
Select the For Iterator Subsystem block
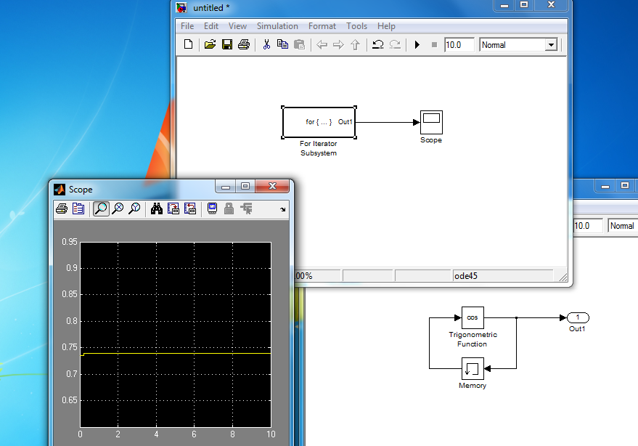(318, 122)
